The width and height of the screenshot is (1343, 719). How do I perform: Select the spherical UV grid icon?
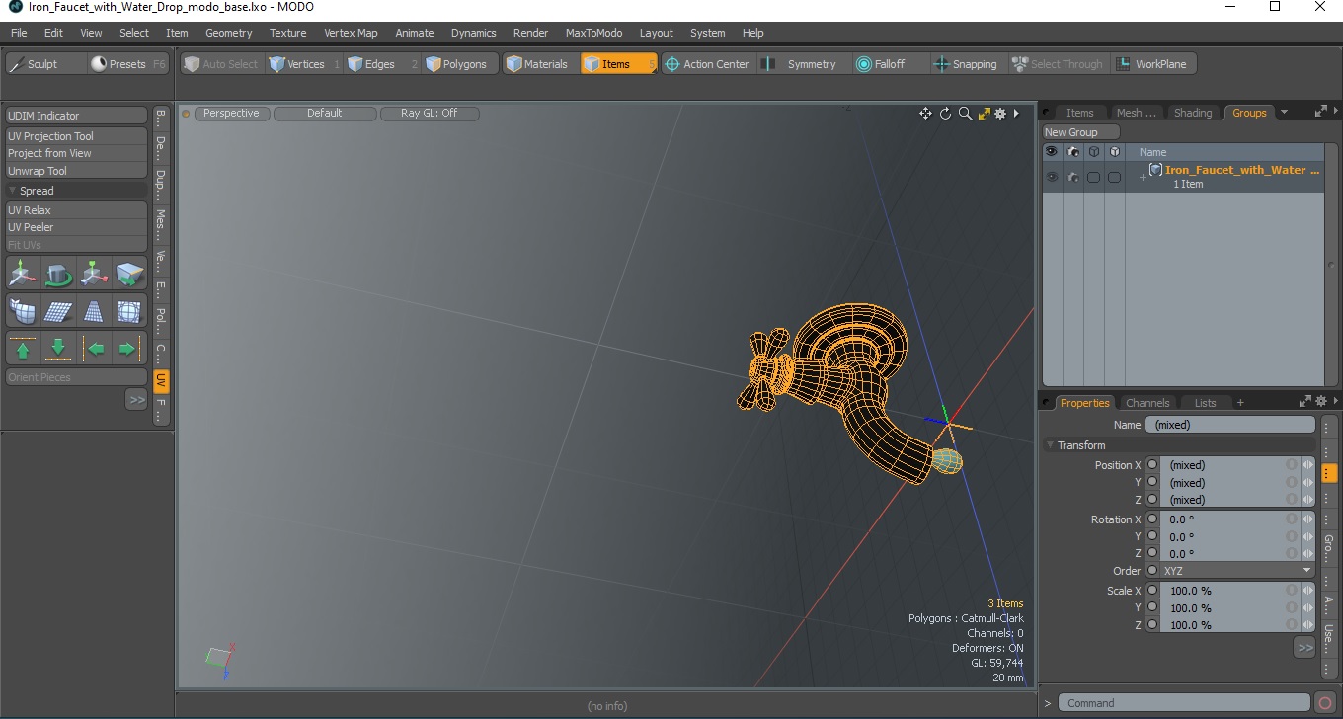(x=129, y=312)
